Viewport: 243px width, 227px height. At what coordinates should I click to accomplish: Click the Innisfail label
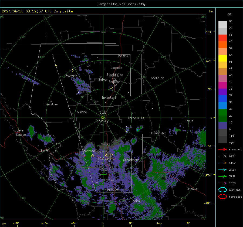pos(109,98)
